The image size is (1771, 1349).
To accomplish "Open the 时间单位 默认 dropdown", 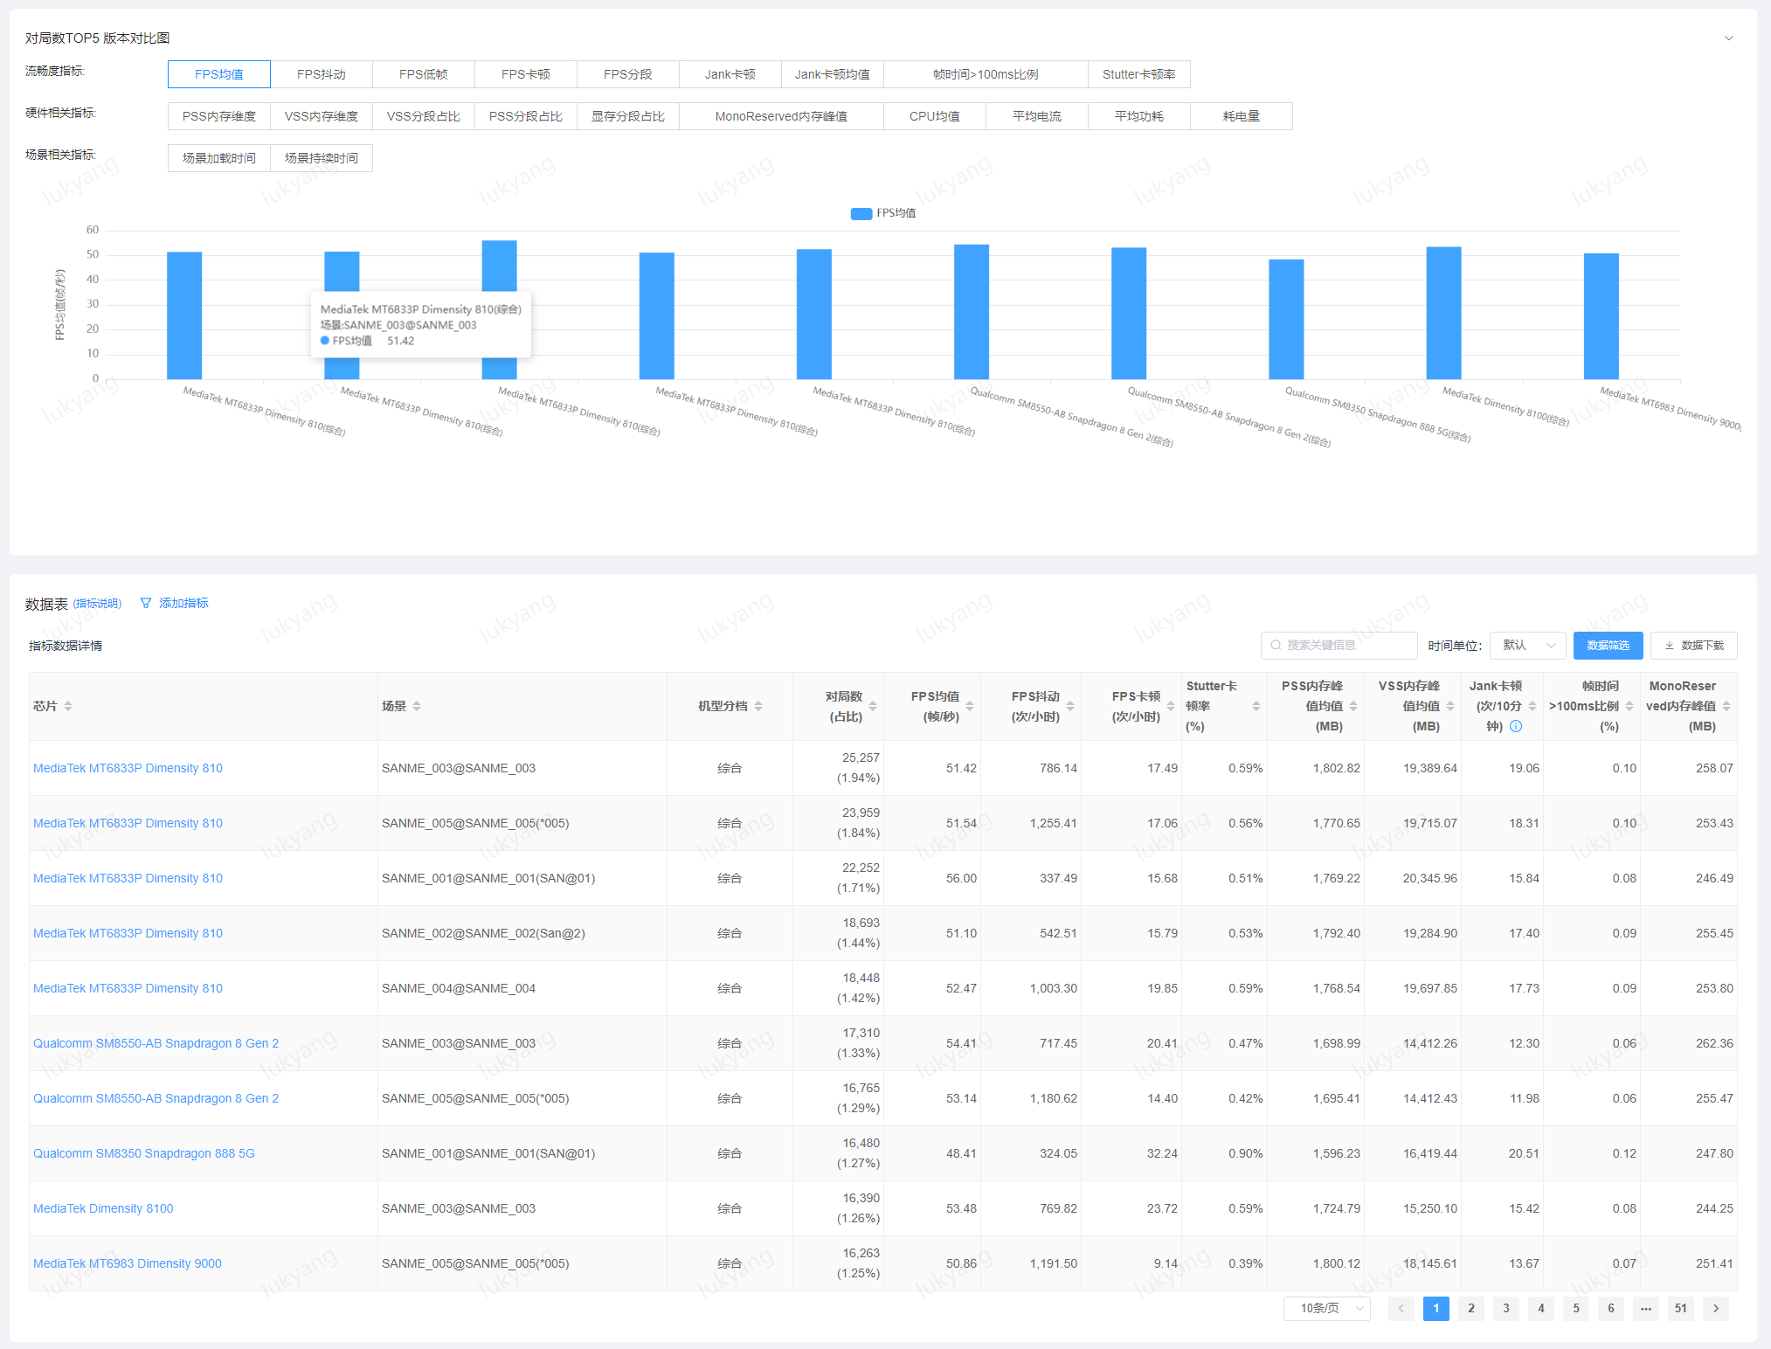I will point(1527,646).
